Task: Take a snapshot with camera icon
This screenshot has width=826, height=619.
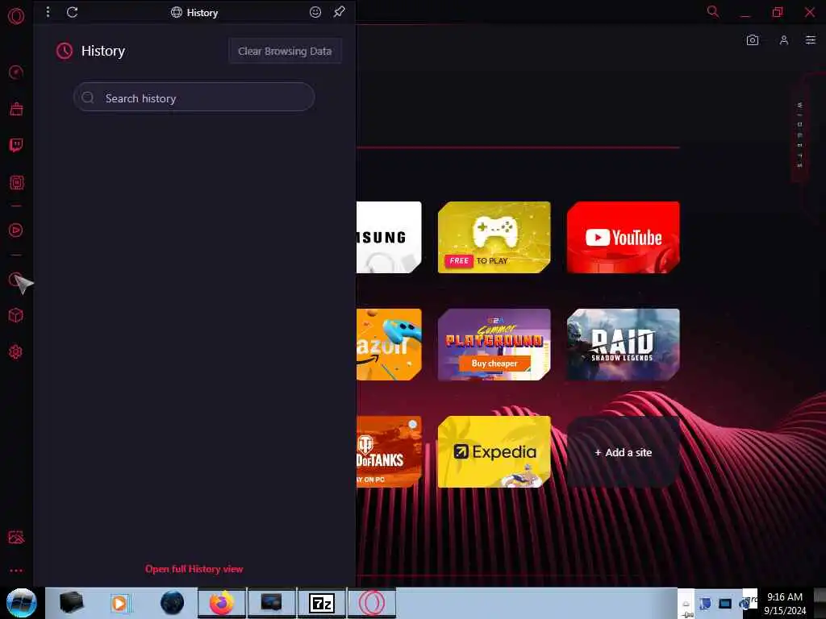Action: coord(753,40)
